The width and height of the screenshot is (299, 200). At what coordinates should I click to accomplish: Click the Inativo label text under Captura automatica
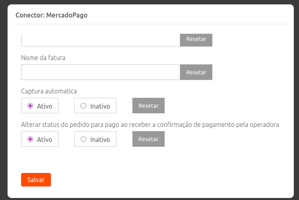tap(100, 106)
